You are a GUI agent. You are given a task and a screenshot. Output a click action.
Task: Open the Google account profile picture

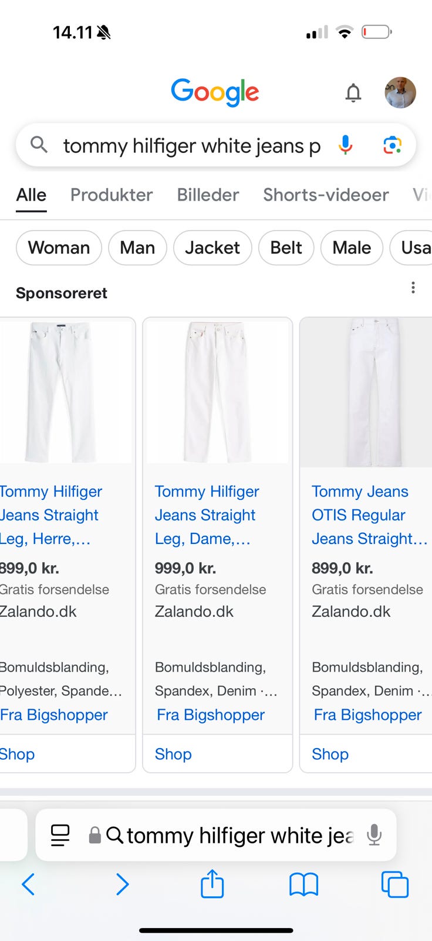tap(400, 92)
